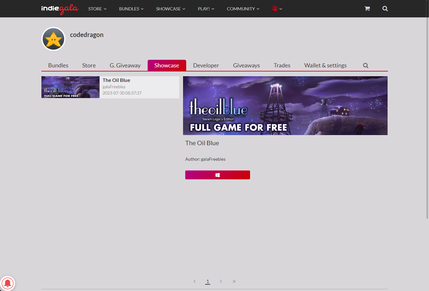
Task: Click the Windows download button
Action: (218, 175)
